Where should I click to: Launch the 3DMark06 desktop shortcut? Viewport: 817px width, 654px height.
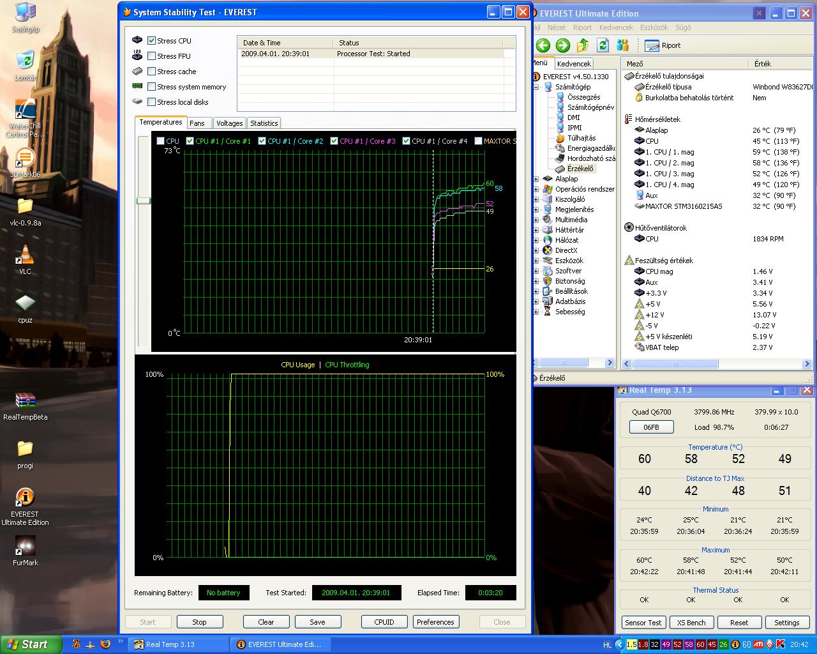tap(25, 163)
